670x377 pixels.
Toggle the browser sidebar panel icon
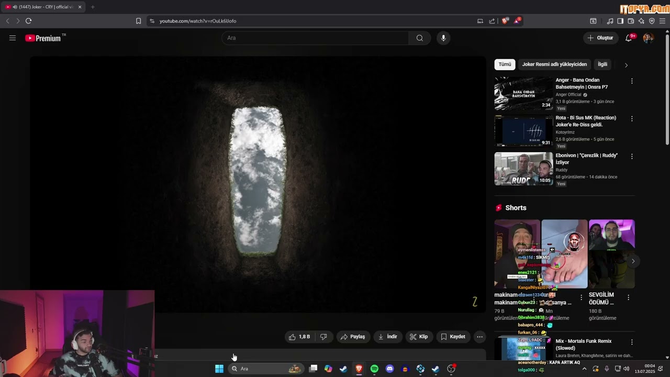point(620,21)
